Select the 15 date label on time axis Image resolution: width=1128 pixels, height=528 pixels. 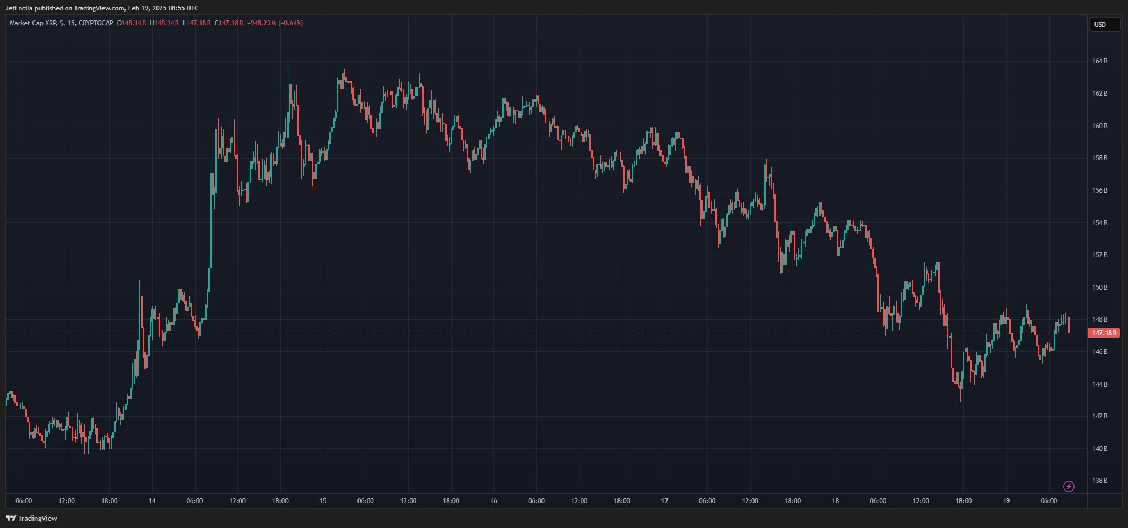pos(323,501)
